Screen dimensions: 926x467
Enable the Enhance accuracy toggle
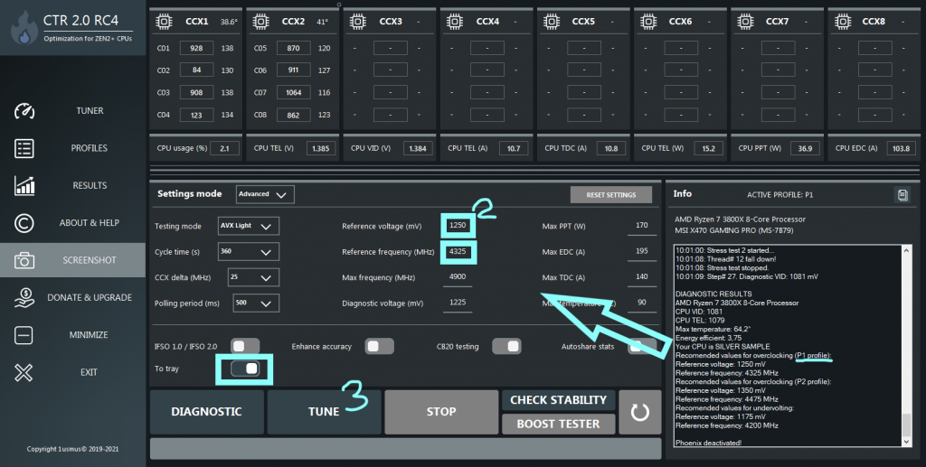[x=380, y=346]
